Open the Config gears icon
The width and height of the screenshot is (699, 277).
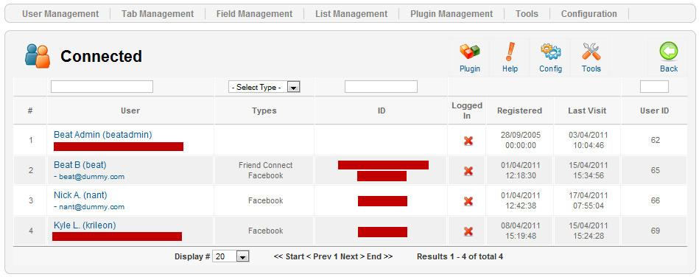550,52
